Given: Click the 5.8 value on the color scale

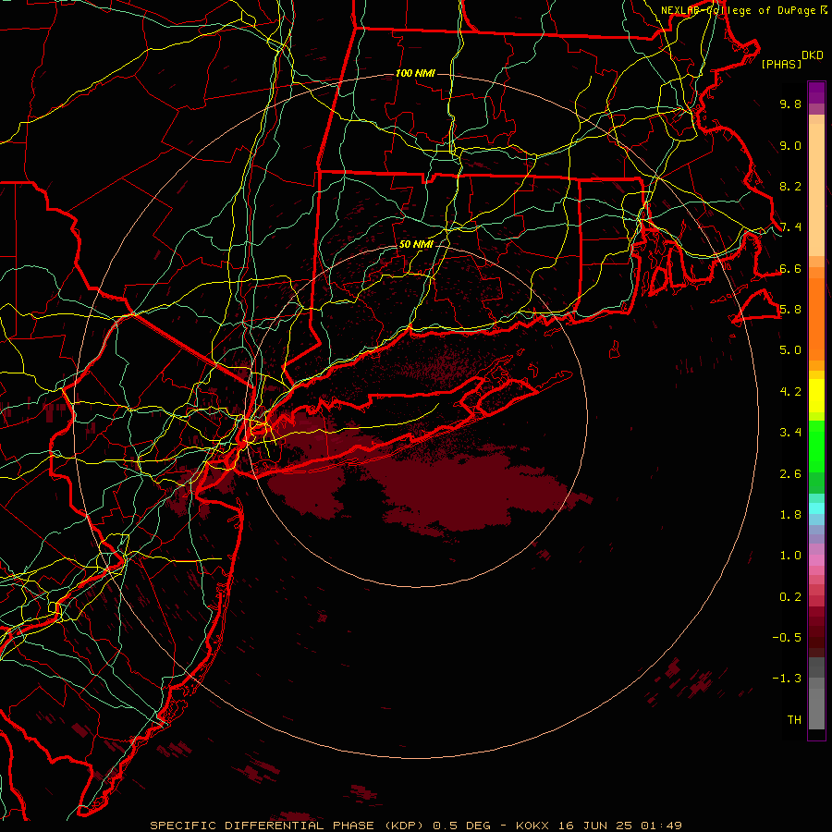Looking at the screenshot, I should [790, 310].
